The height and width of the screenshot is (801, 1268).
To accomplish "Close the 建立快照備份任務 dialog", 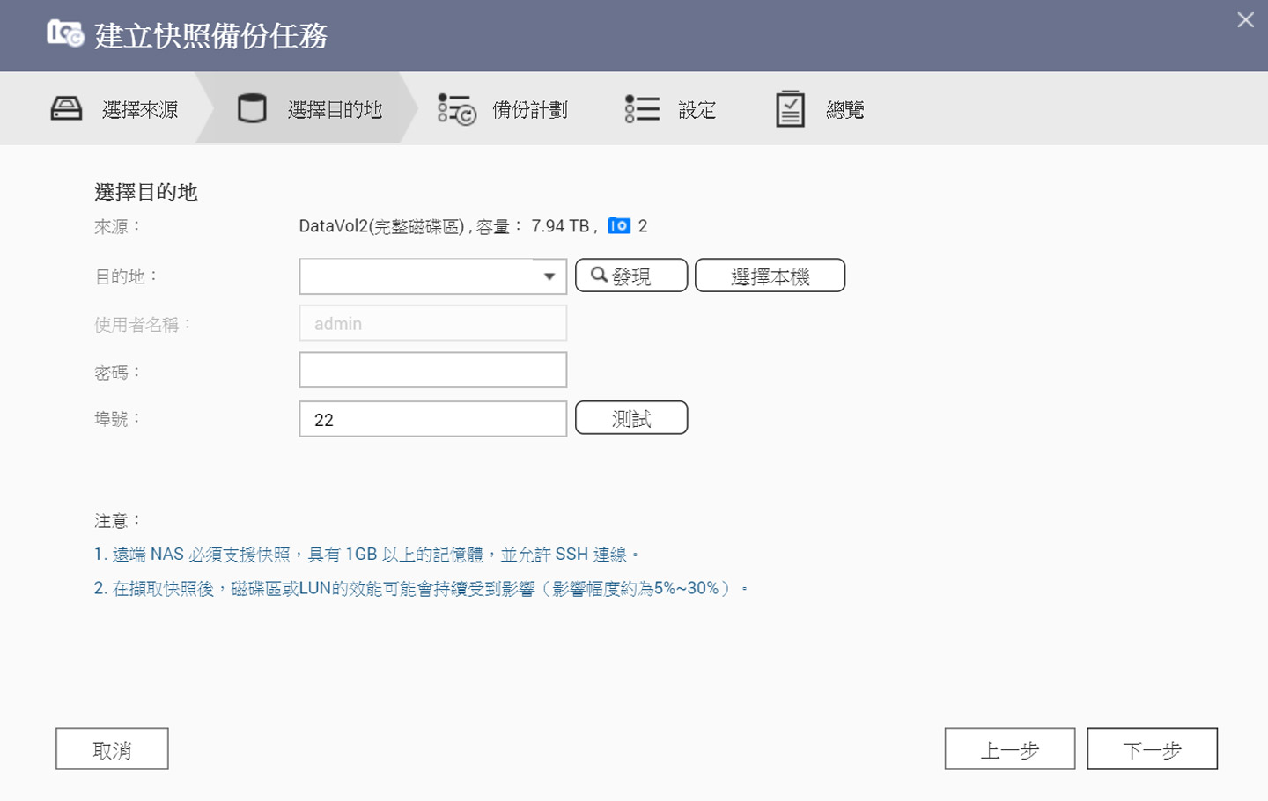I will (1245, 19).
